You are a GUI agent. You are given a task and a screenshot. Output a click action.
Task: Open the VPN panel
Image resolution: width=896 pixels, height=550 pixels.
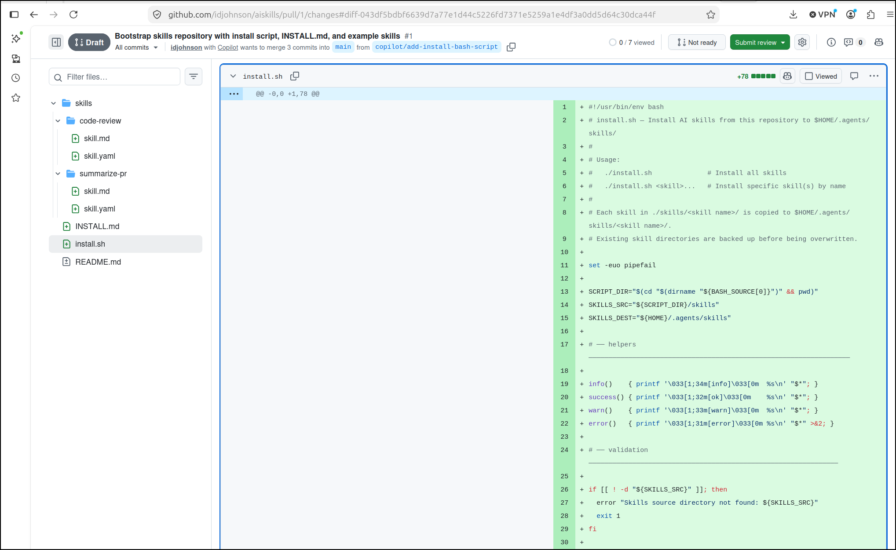coord(823,15)
